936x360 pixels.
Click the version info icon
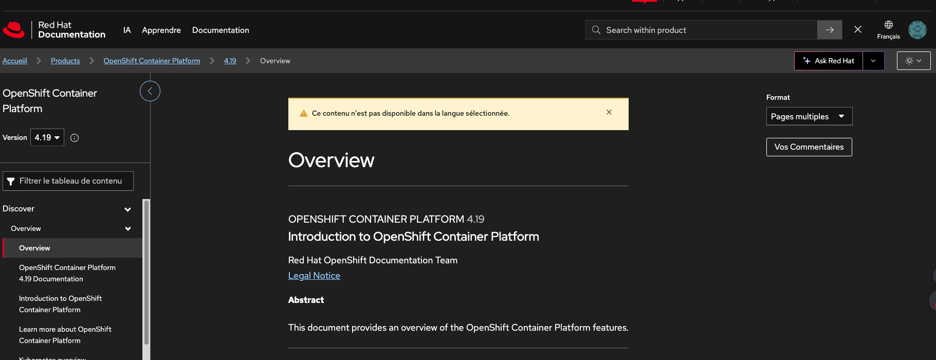pos(75,138)
